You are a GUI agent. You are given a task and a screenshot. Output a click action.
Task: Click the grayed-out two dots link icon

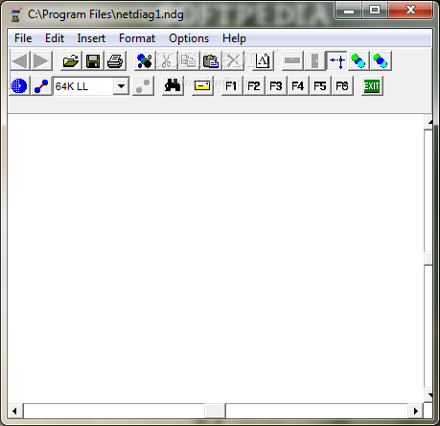(x=143, y=85)
